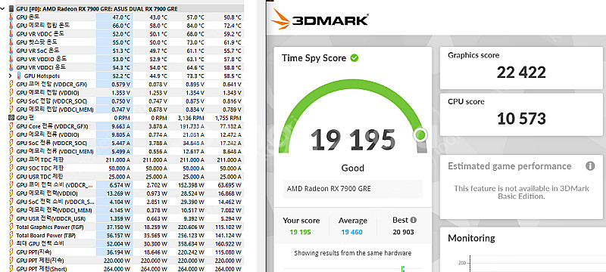The width and height of the screenshot is (606, 272).
Task: Click the thermometer icon next to GPU 온도
Action: (x=11, y=17)
